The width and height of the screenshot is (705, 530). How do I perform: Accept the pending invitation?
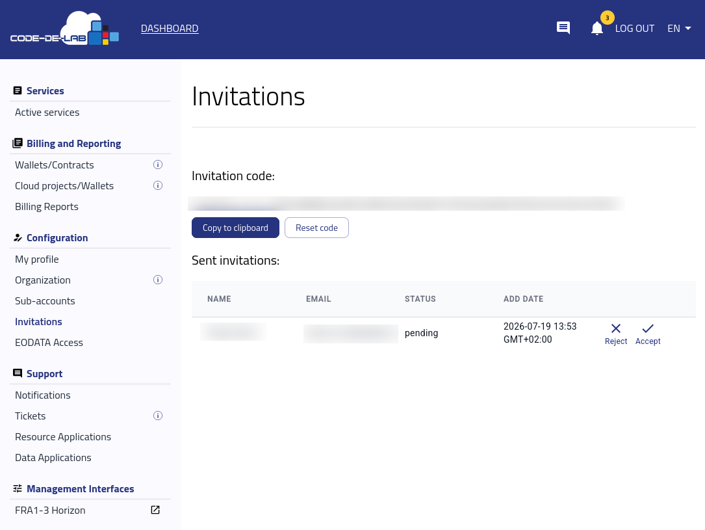[647, 334]
